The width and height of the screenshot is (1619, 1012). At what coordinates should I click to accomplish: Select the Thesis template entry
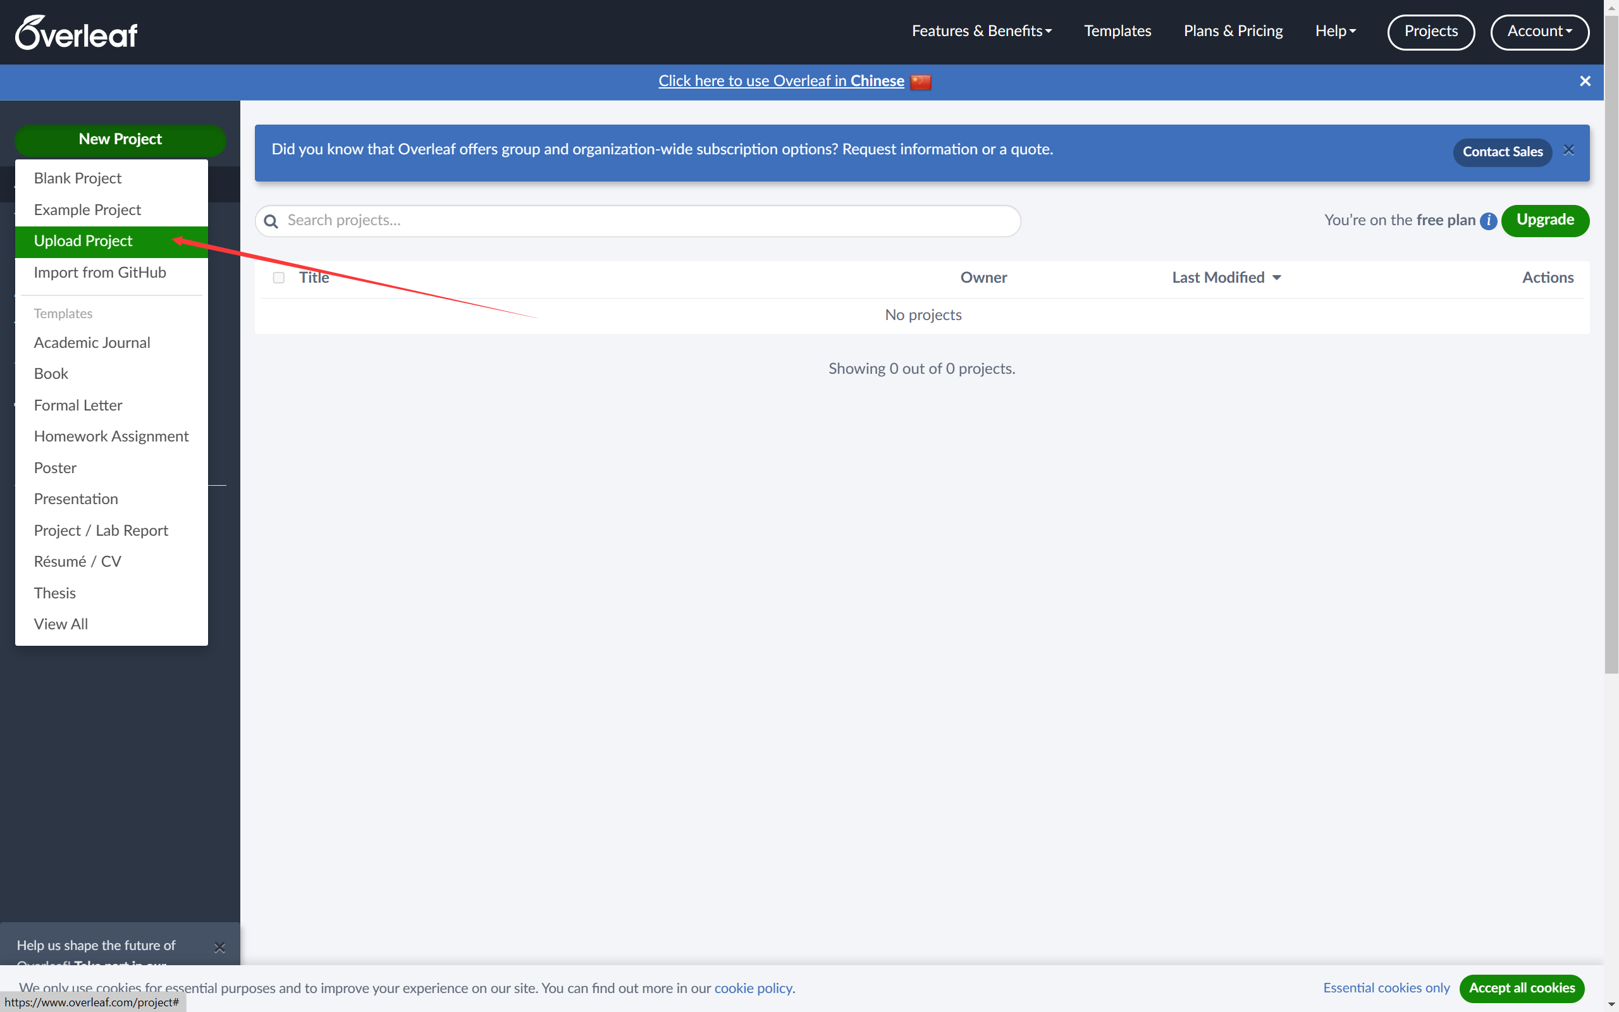coord(55,593)
